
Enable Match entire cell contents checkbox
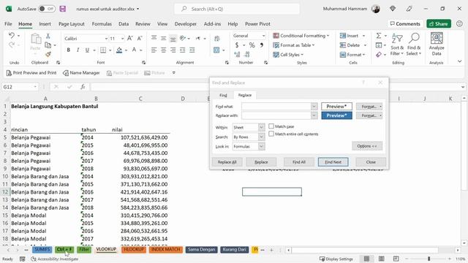pyautogui.click(x=271, y=134)
